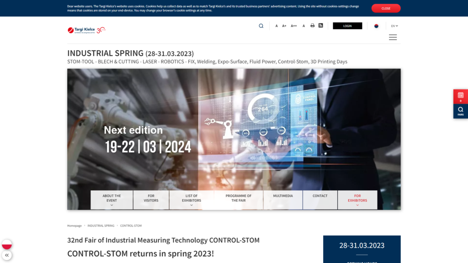Collapse the side panel double-chevron button
468x263 pixels.
(x=7, y=255)
